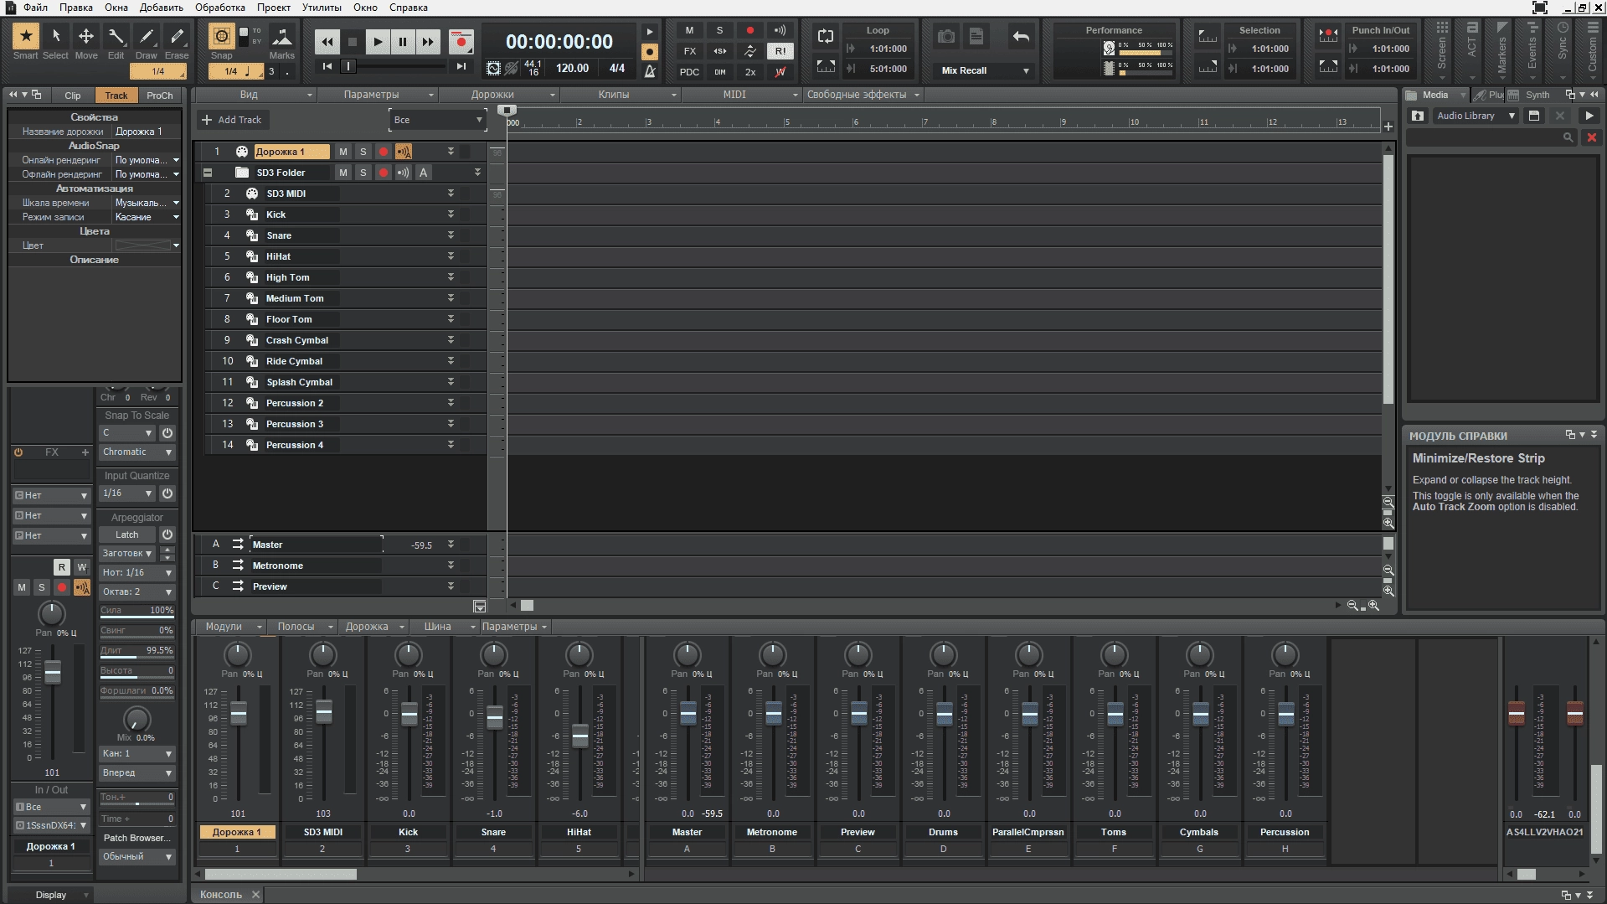Toggle the PDC override button
The width and height of the screenshot is (1607, 904).
(689, 72)
